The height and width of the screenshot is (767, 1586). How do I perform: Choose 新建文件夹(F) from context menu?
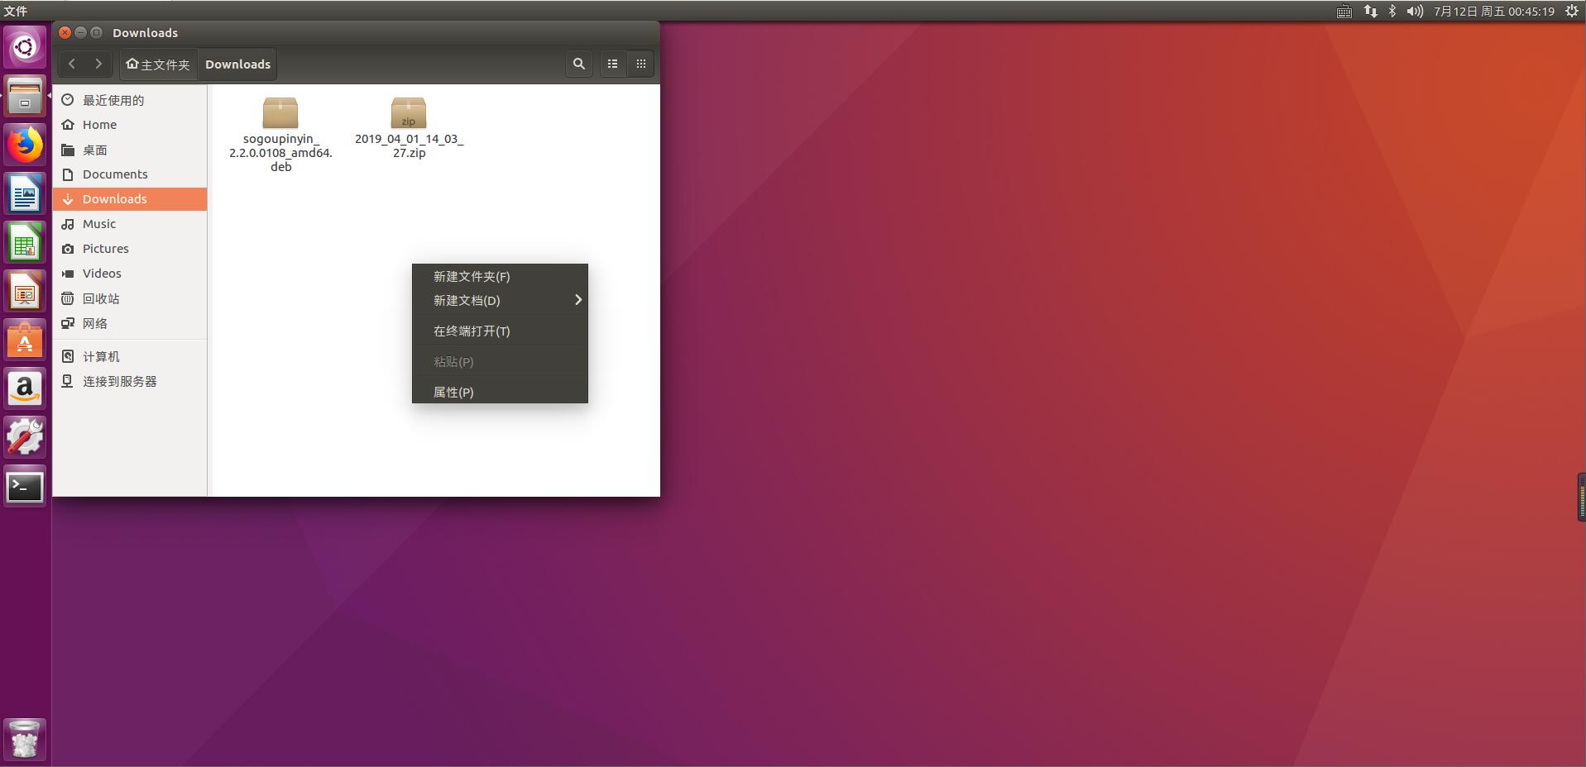500,276
